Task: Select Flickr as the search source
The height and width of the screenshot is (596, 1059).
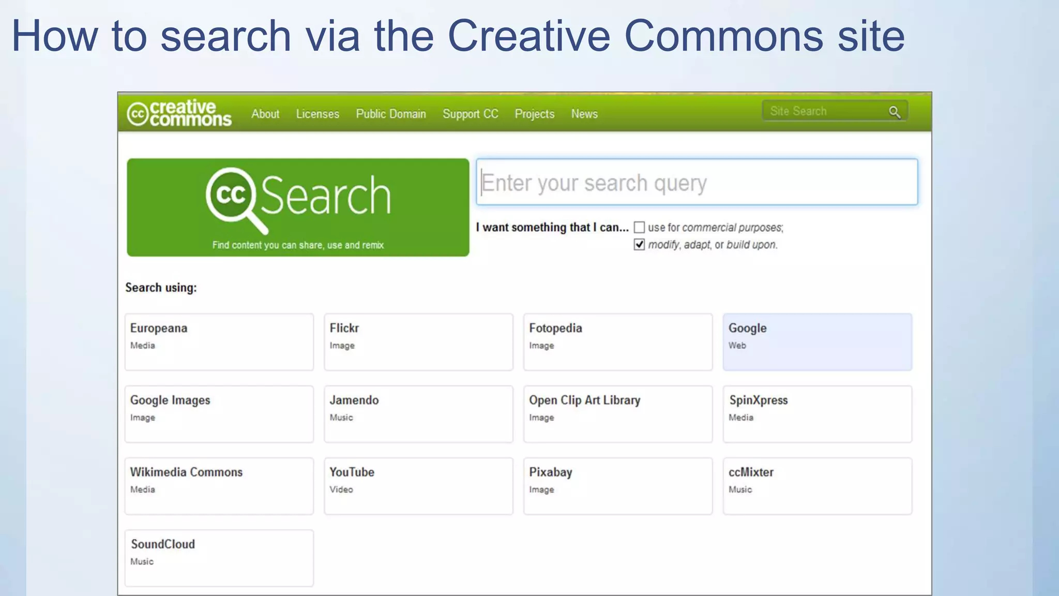Action: tap(418, 341)
